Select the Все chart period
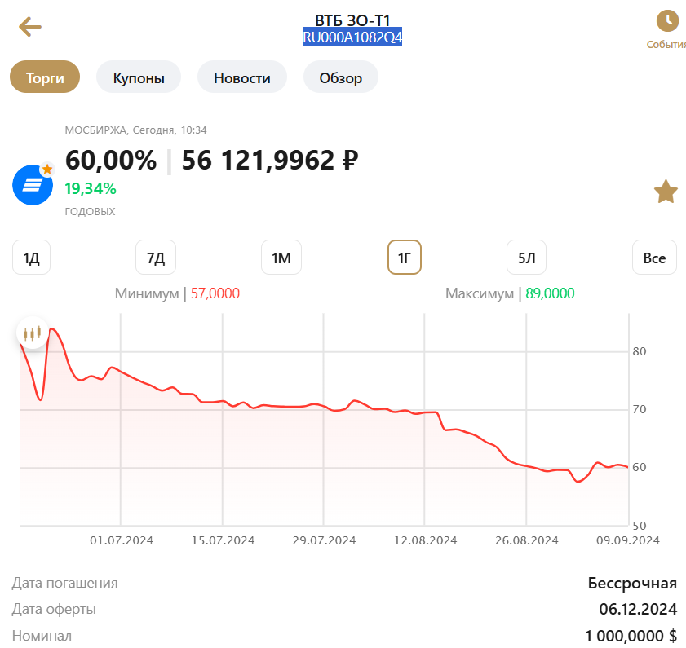This screenshot has width=686, height=648. click(654, 258)
